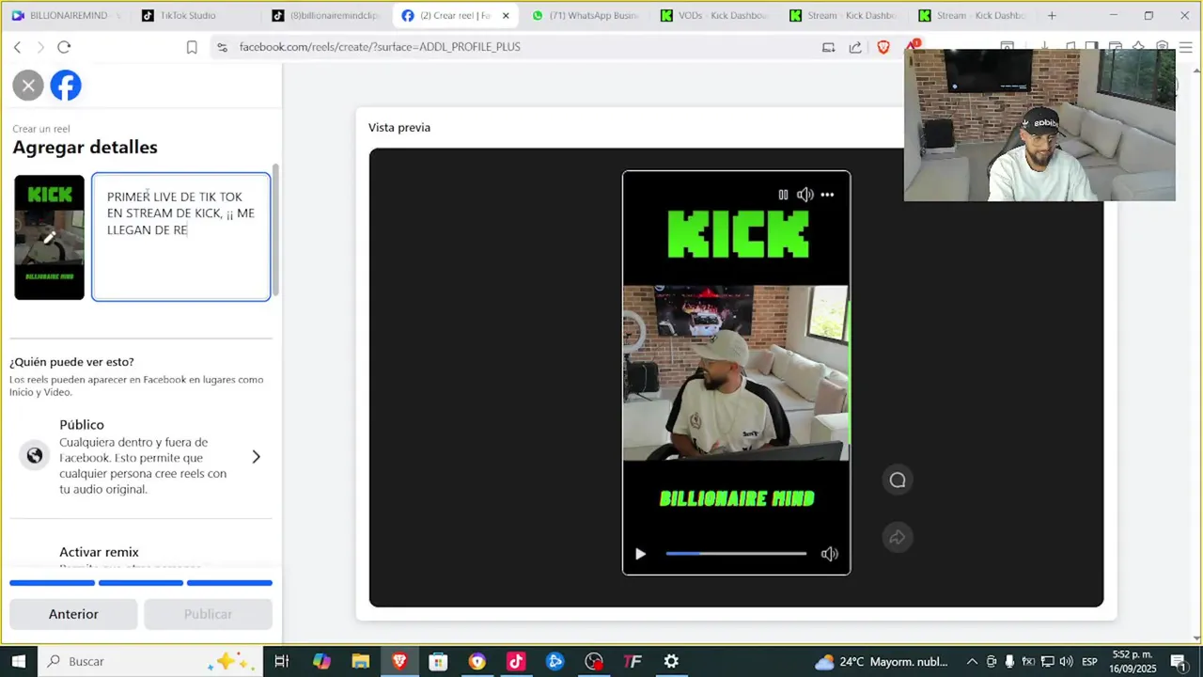Click the reel preview video frame
Viewport: 1203px width, 677px height.
pyautogui.click(x=736, y=373)
